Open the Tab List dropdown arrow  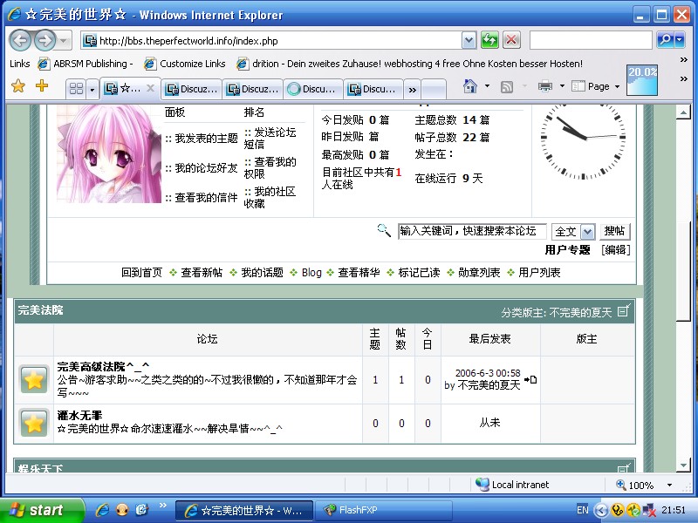click(x=92, y=89)
